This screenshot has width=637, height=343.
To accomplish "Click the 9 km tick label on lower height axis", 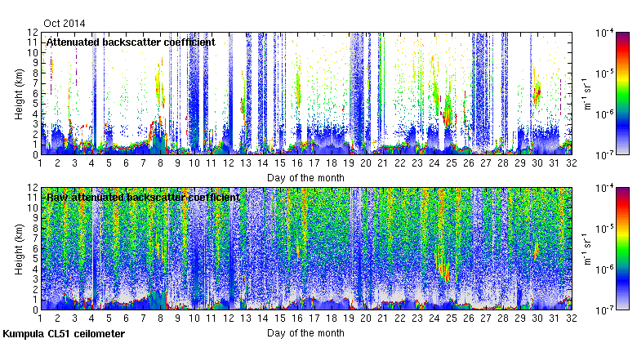I will tap(35, 218).
